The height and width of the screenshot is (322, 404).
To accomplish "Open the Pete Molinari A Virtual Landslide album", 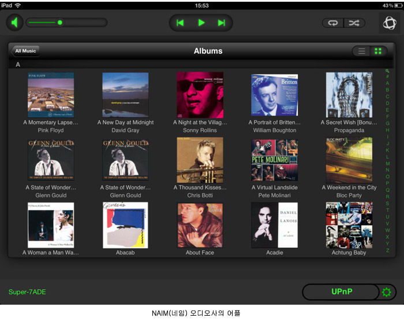I will point(275,160).
